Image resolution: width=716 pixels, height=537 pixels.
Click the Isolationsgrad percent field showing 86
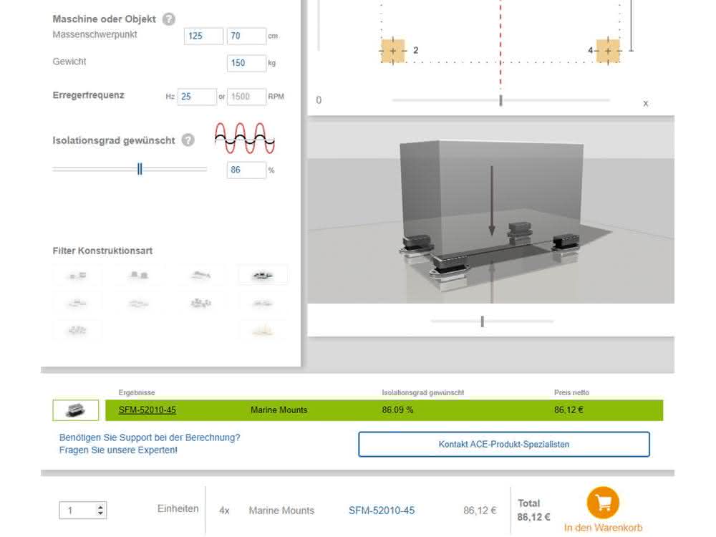click(246, 170)
